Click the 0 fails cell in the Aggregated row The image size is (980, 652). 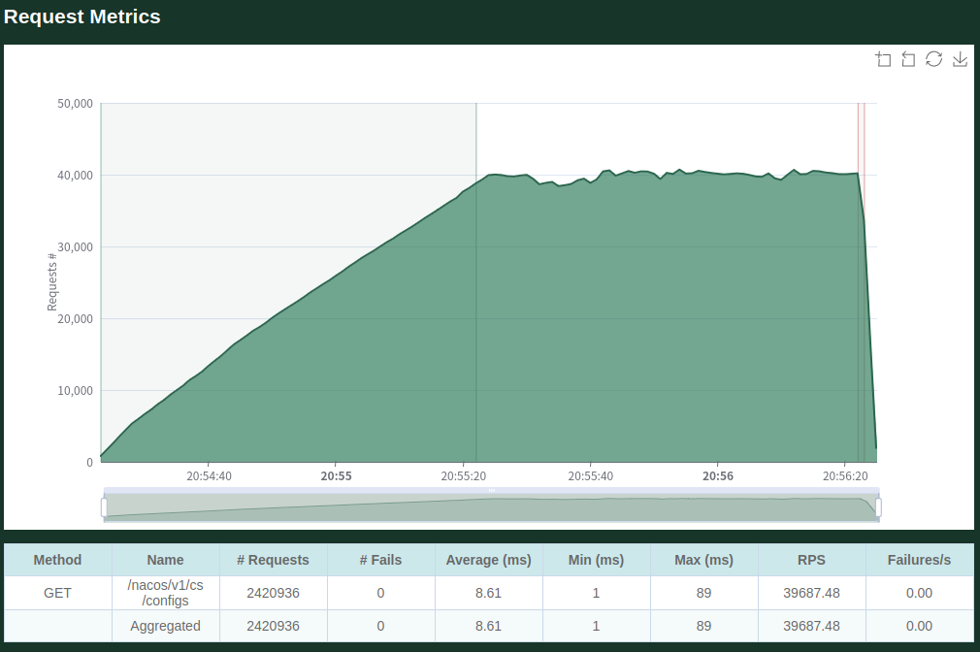380,626
